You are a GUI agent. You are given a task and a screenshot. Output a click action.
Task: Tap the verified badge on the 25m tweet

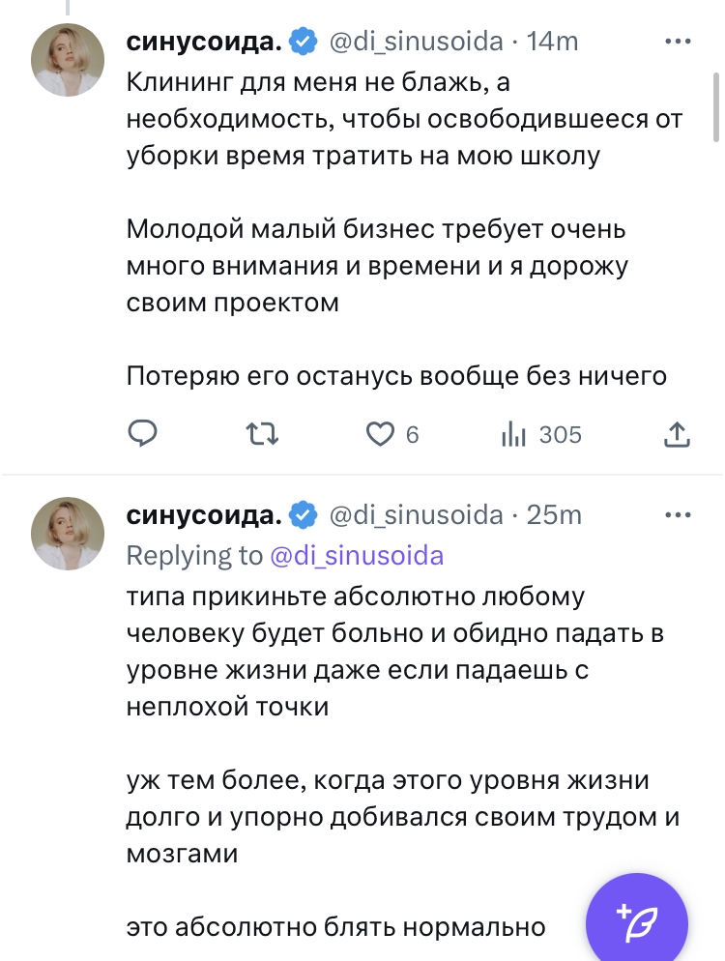(304, 515)
